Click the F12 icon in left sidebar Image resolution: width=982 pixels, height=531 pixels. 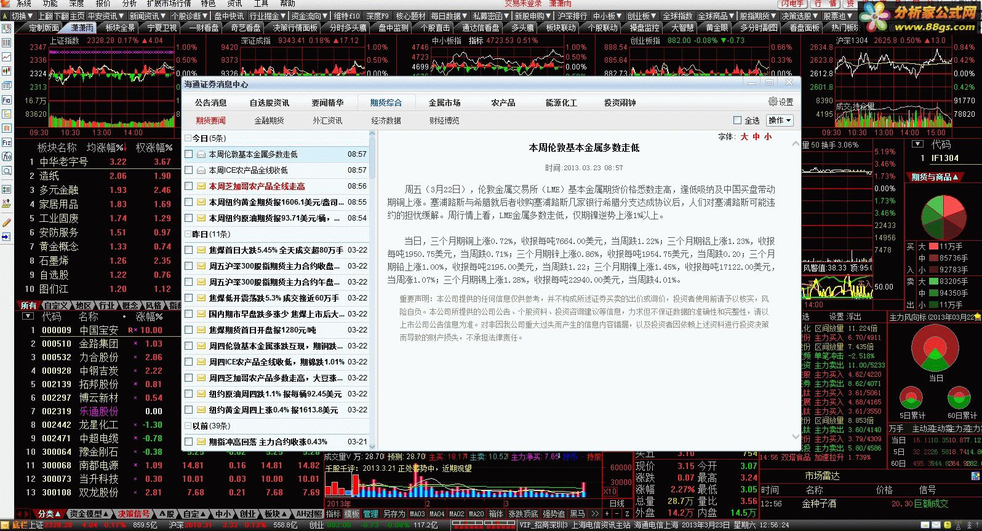click(6, 143)
